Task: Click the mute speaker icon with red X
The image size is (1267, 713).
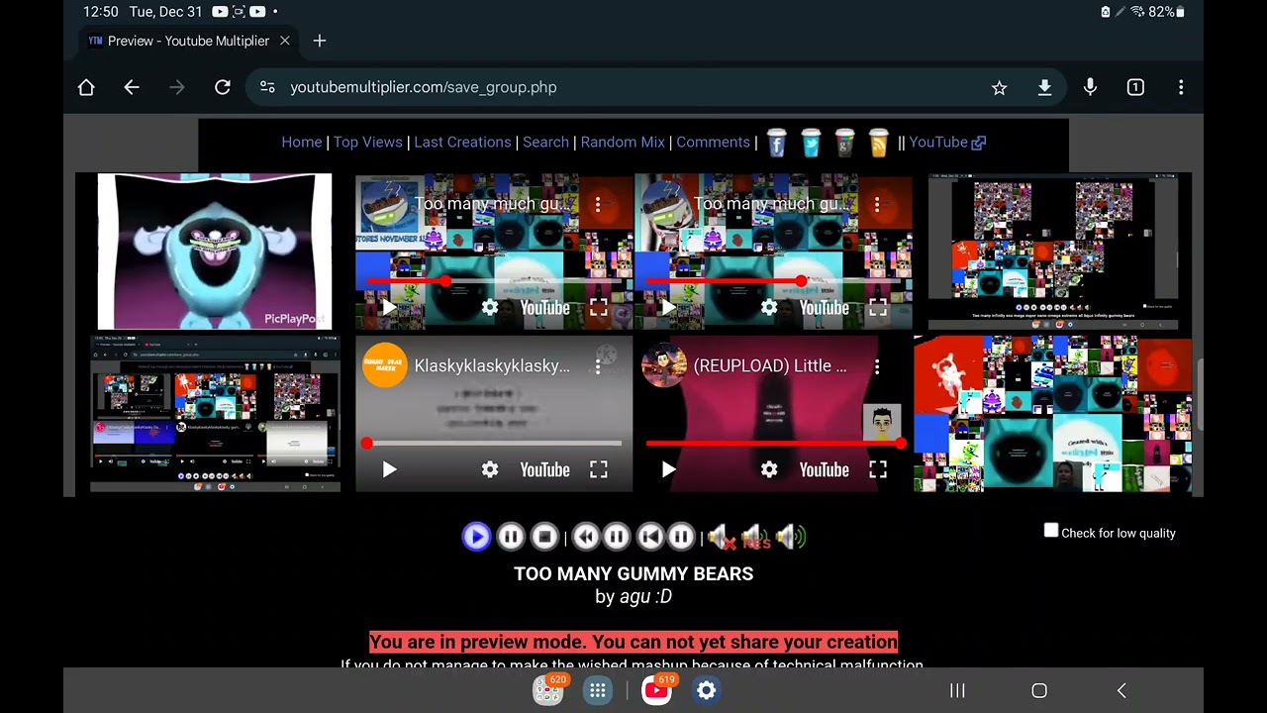Action: pyautogui.click(x=721, y=538)
